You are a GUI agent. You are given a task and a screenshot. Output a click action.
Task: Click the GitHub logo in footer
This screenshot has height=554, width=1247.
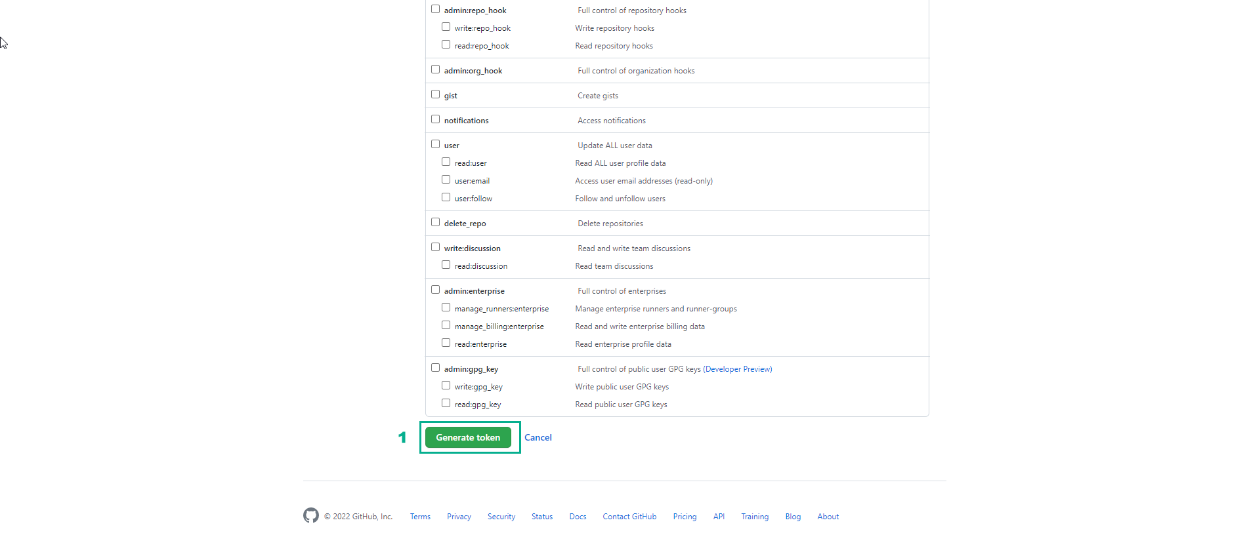311,515
